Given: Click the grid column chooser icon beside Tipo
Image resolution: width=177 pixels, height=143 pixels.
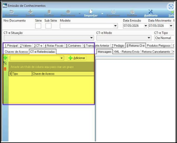Looking at the screenshot, I should click(x=10, y=74).
